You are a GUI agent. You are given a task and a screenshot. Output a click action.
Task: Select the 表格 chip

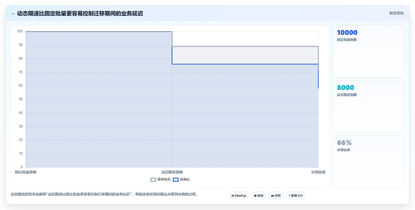pos(258,196)
